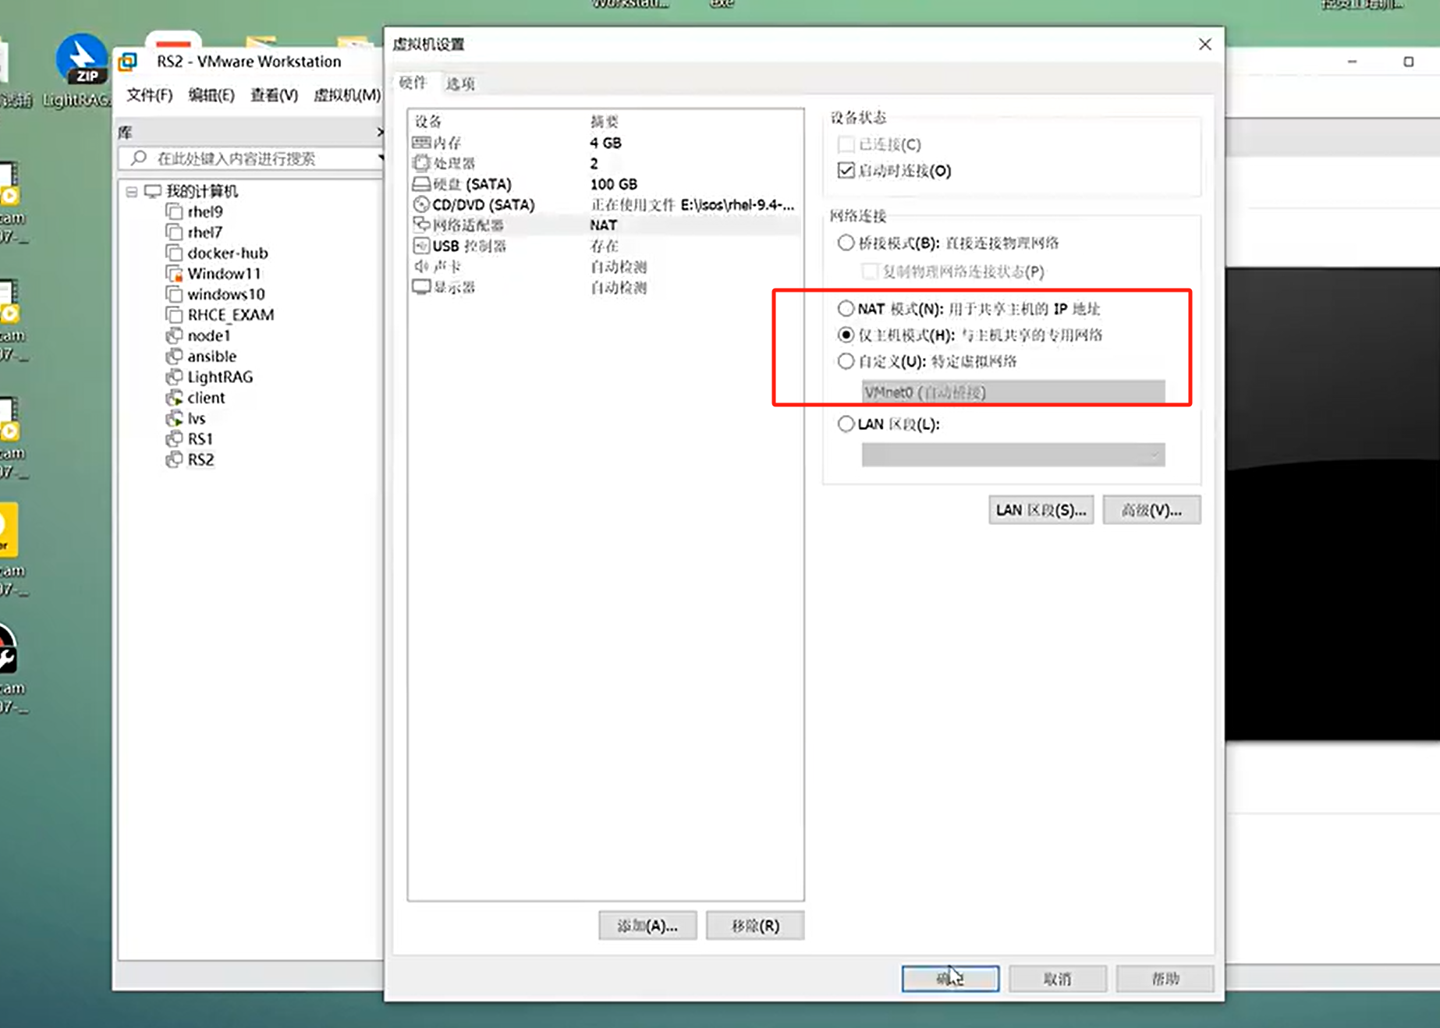Viewport: 1440px width, 1028px height.
Task: Select the 处理器 processor device icon
Action: point(421,163)
